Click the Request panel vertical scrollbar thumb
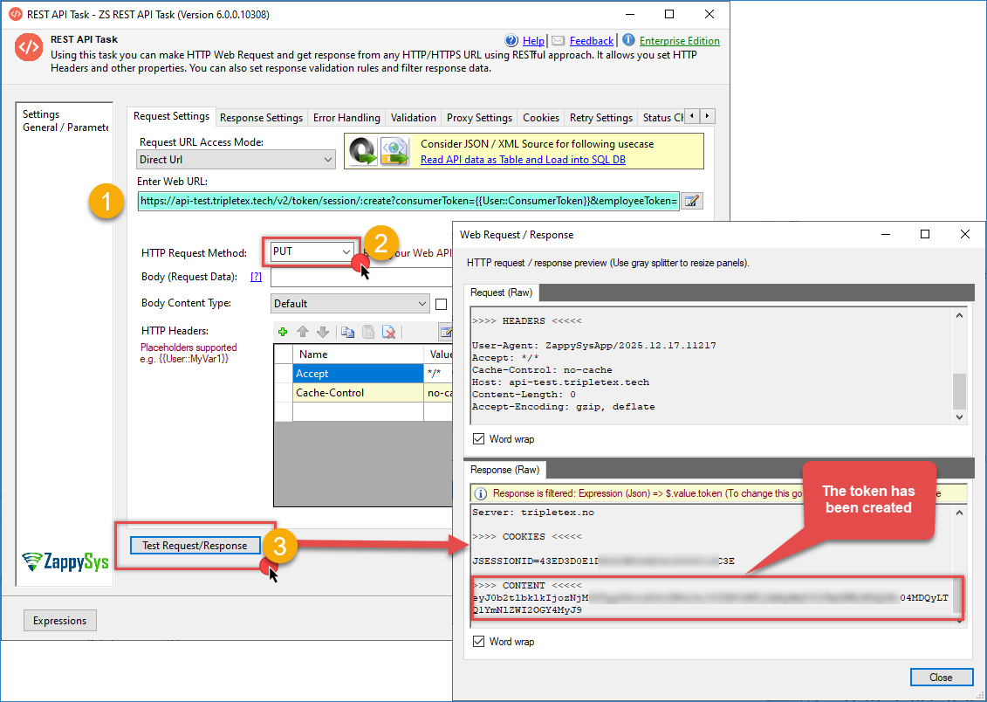Screen dimensions: 987x702 [x=960, y=391]
